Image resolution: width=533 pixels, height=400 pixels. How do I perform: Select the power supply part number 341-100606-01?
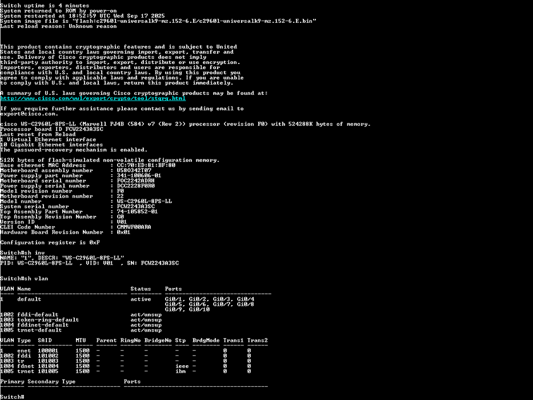tap(139, 175)
